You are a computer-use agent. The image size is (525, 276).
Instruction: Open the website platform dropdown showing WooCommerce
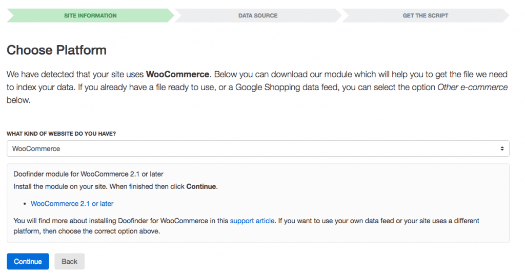(x=257, y=148)
